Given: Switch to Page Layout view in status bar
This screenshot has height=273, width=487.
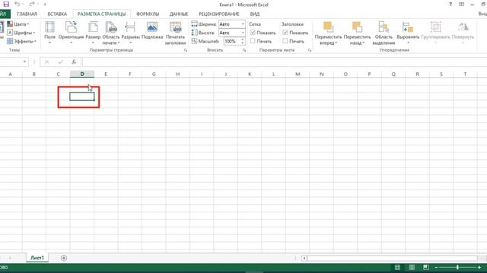Looking at the screenshot, I should [x=412, y=267].
